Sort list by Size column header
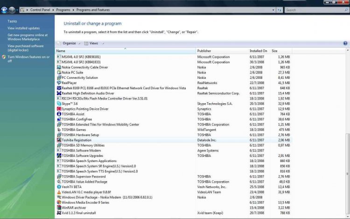 coord(281,51)
